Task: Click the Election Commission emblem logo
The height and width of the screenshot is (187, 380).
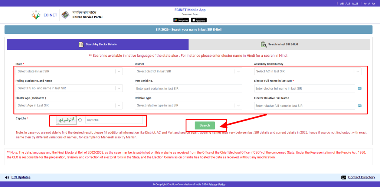Action: tap(65, 15)
